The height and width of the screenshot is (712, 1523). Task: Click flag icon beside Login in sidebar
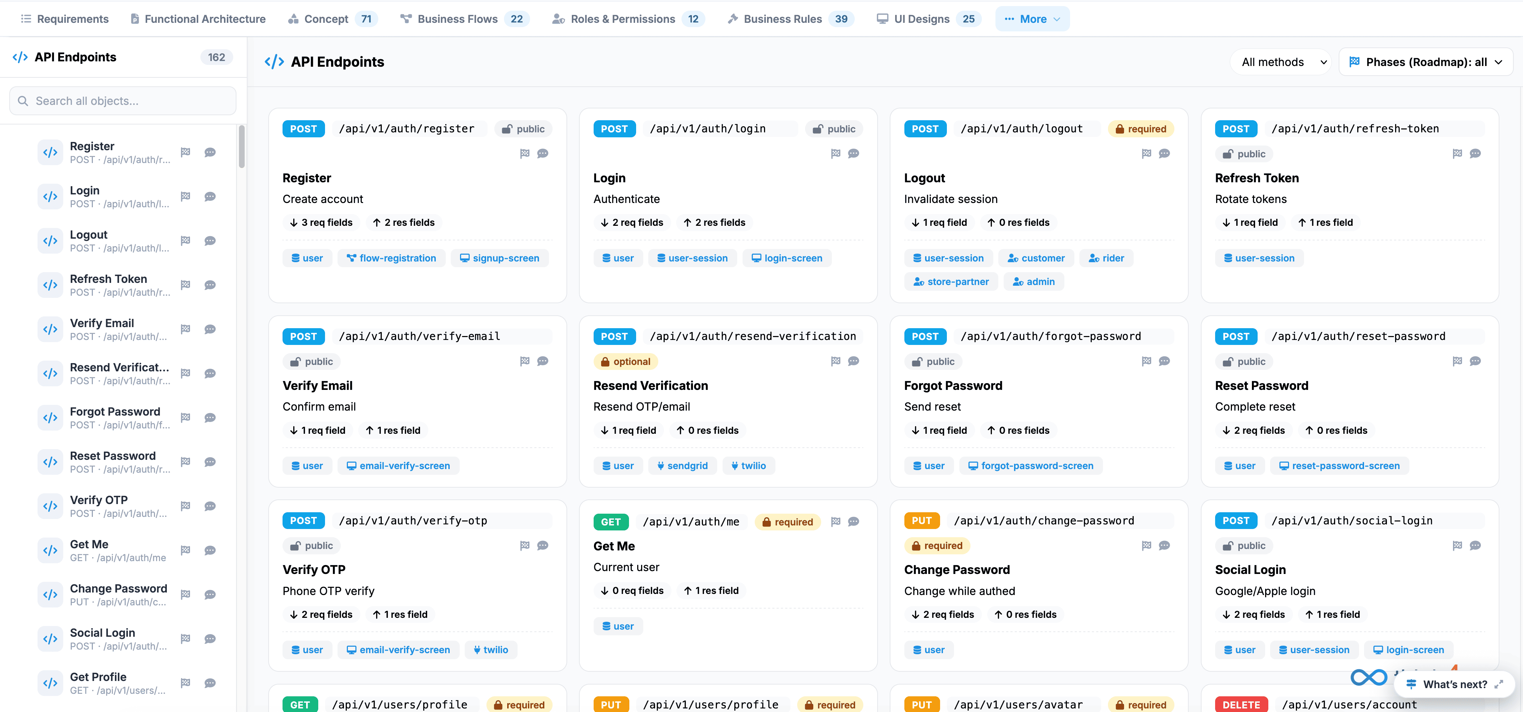point(186,197)
